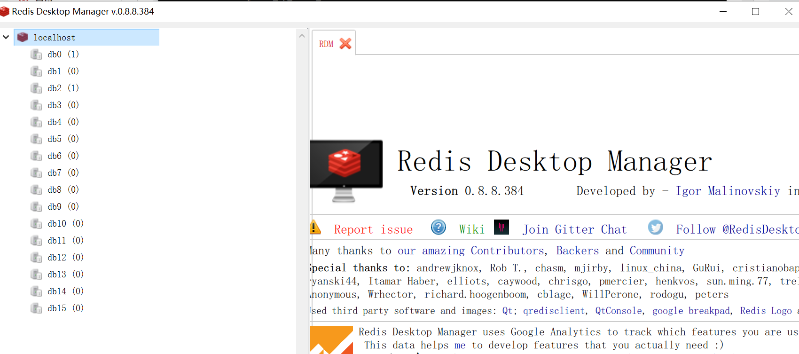Click the db1 database icon
The height and width of the screenshot is (354, 799).
[x=36, y=71]
